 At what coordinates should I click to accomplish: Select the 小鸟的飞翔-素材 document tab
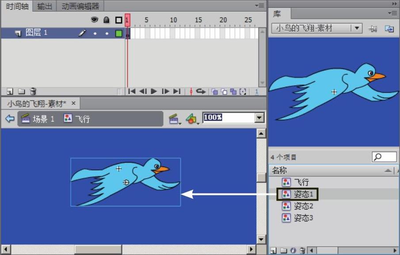tap(37, 103)
